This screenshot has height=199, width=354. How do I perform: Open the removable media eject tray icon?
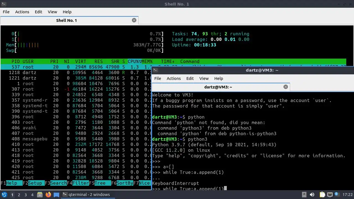(304, 195)
